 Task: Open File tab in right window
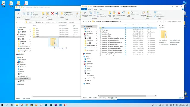tap(84, 9)
